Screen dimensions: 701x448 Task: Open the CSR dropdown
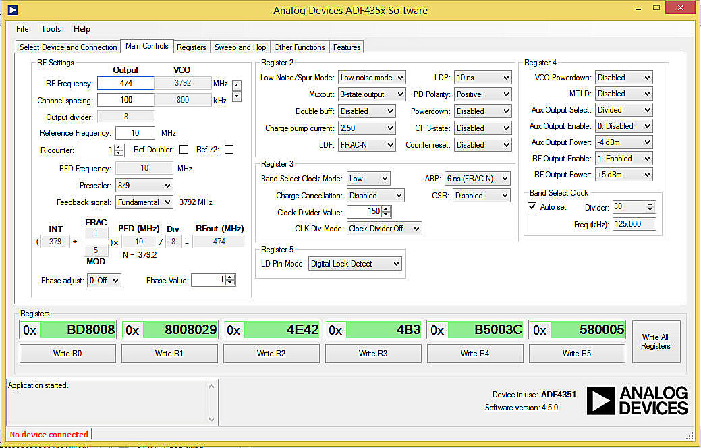482,196
